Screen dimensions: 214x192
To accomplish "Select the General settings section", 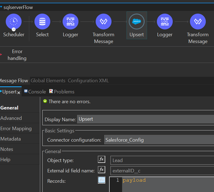I will click(x=9, y=108).
